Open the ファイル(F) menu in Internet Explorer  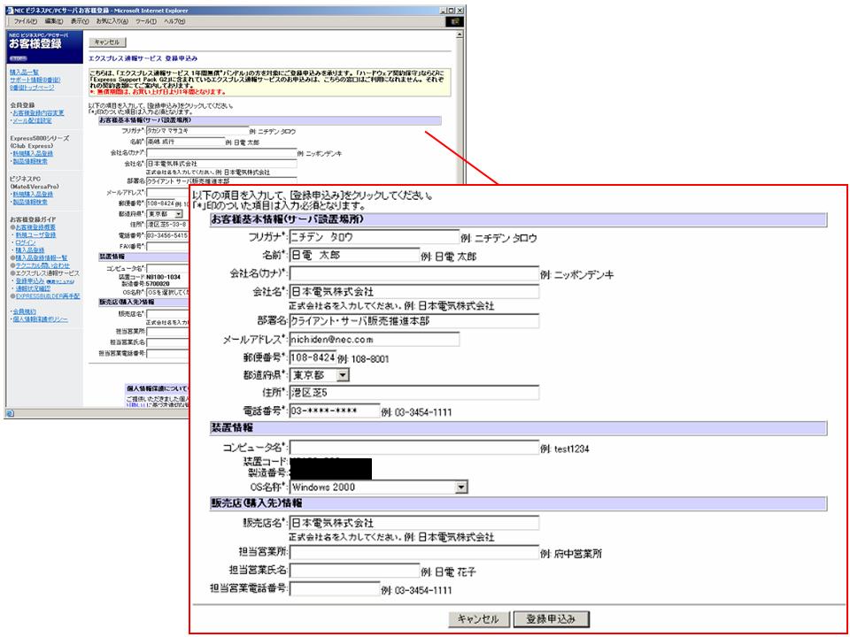pos(26,21)
